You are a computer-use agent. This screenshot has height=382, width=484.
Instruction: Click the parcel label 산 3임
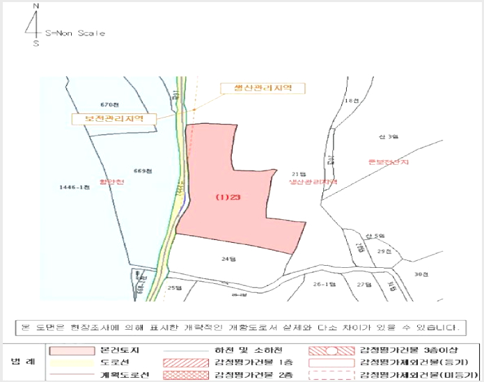[x=389, y=136]
